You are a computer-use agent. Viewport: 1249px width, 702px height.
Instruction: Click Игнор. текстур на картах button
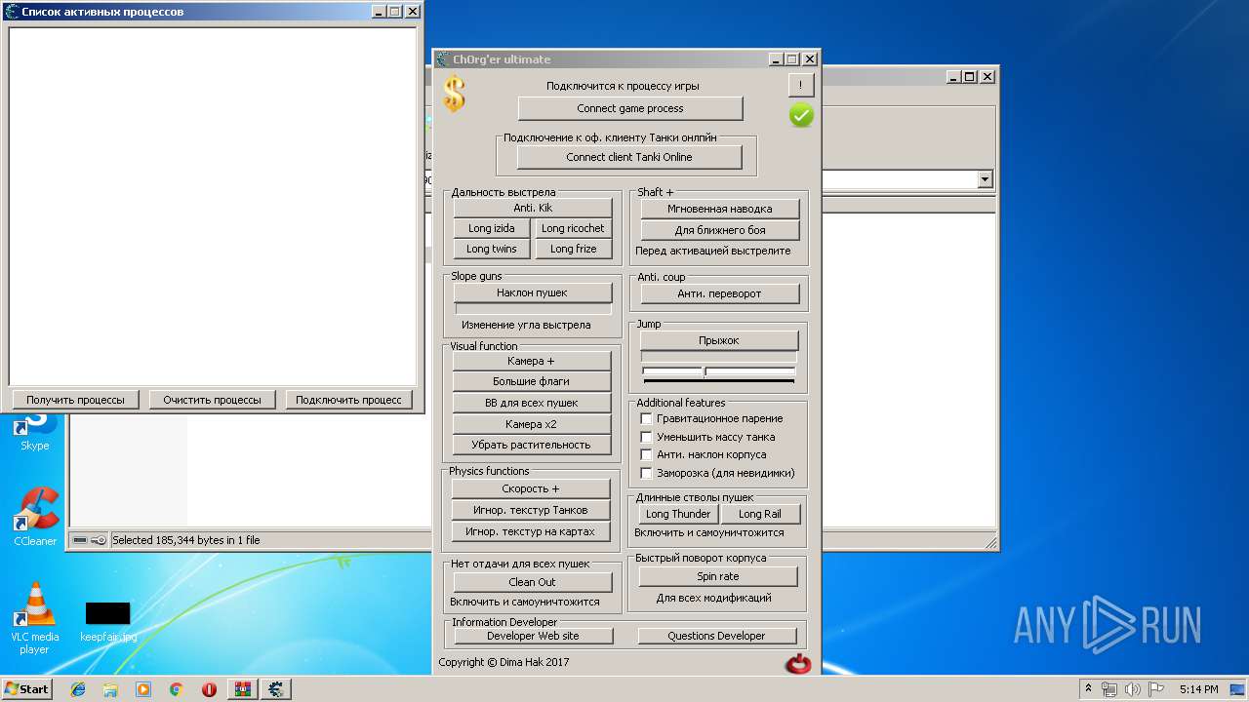point(531,531)
